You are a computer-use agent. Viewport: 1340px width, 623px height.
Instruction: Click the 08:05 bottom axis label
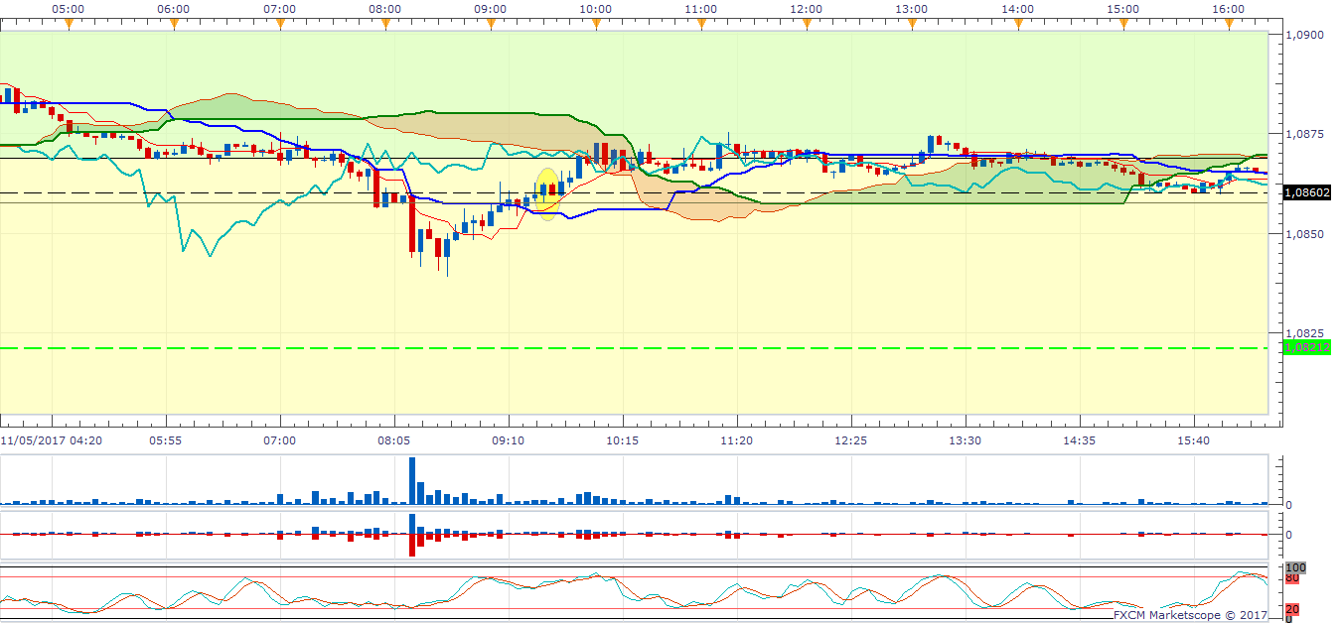(x=394, y=439)
